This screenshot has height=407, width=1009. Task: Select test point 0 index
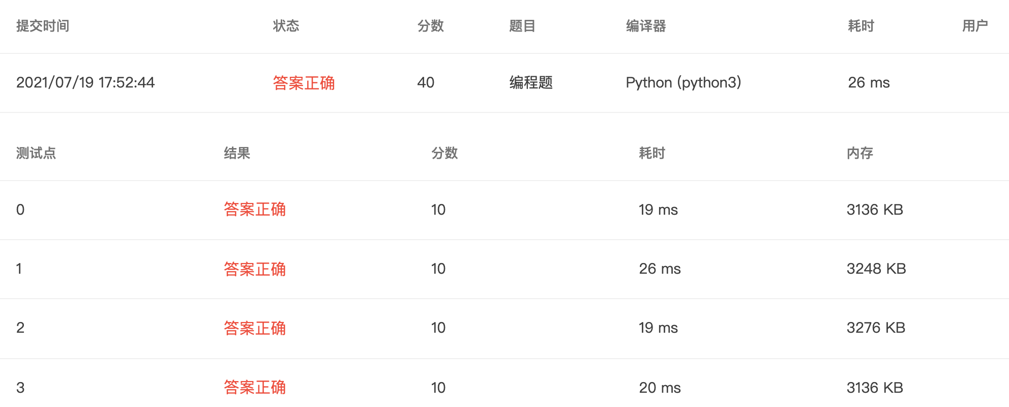(20, 210)
